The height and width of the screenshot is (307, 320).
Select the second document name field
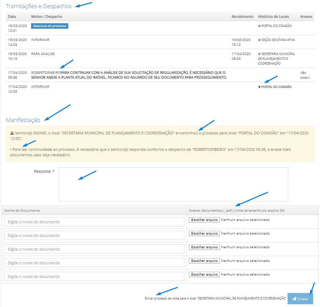point(94,236)
